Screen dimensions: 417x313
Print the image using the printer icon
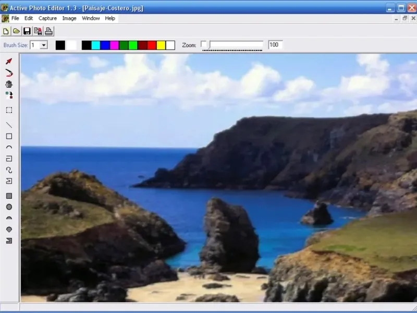(x=48, y=31)
